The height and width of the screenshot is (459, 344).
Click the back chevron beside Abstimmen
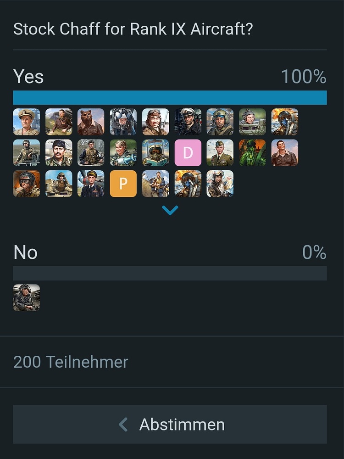click(123, 425)
